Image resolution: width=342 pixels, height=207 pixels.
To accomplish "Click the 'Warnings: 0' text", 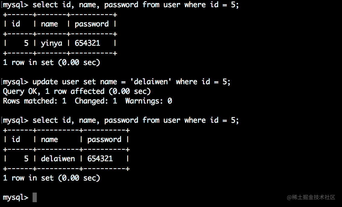I will tap(149, 101).
